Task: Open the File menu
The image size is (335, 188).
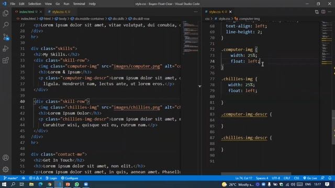Action: click(13, 4)
